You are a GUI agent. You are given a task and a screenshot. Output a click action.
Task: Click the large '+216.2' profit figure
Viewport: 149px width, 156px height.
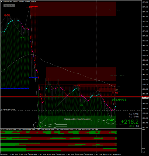tap(130, 122)
